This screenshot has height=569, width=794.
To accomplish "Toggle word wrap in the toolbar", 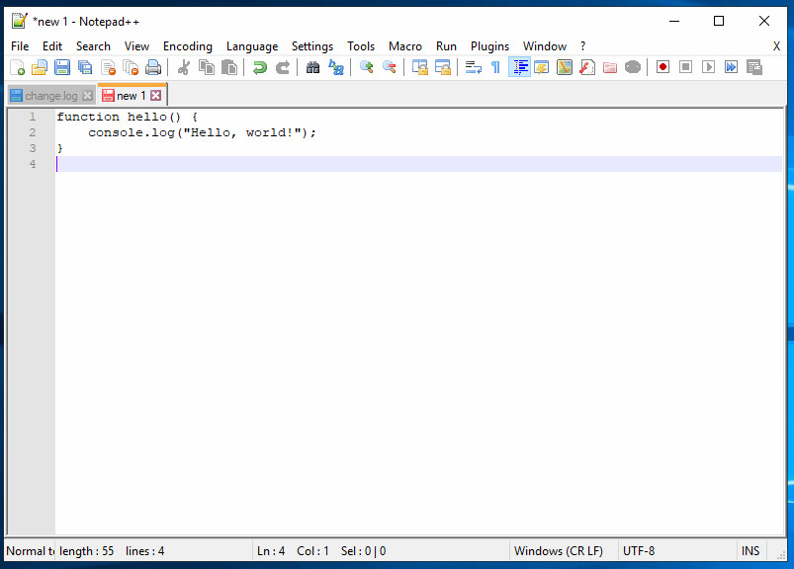I will coord(474,66).
